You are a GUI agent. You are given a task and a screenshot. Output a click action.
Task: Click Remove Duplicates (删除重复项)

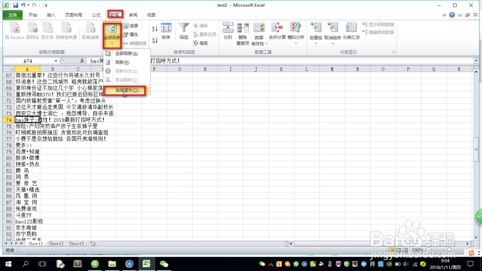click(242, 34)
